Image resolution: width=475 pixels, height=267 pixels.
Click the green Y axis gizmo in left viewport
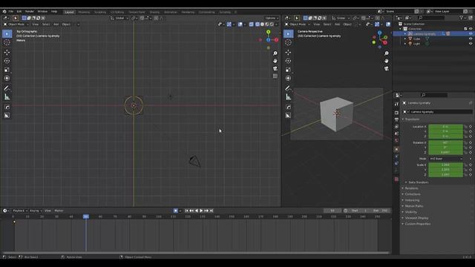click(269, 32)
